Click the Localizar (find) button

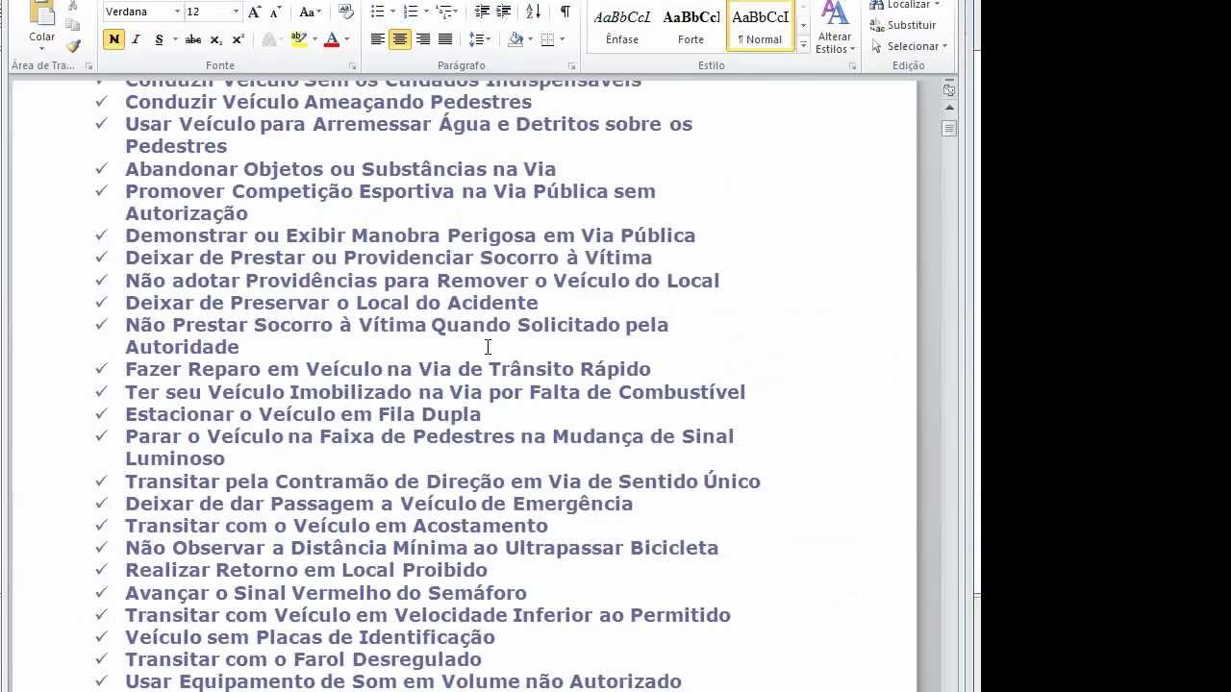(x=897, y=5)
